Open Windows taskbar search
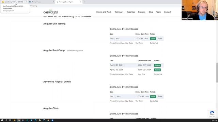 [6, 120]
